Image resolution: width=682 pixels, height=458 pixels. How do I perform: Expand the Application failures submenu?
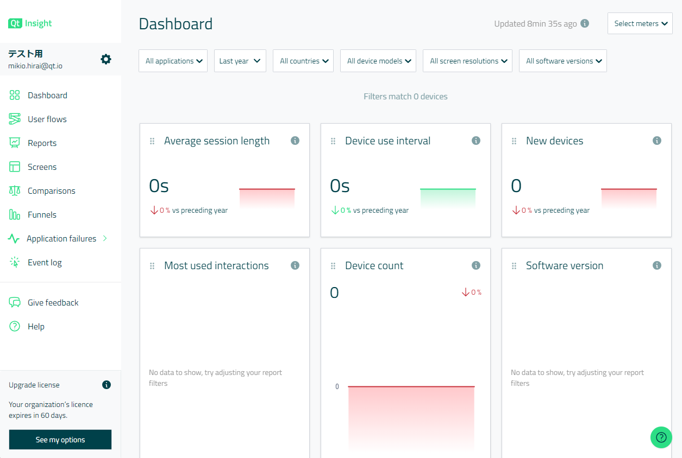coord(105,238)
